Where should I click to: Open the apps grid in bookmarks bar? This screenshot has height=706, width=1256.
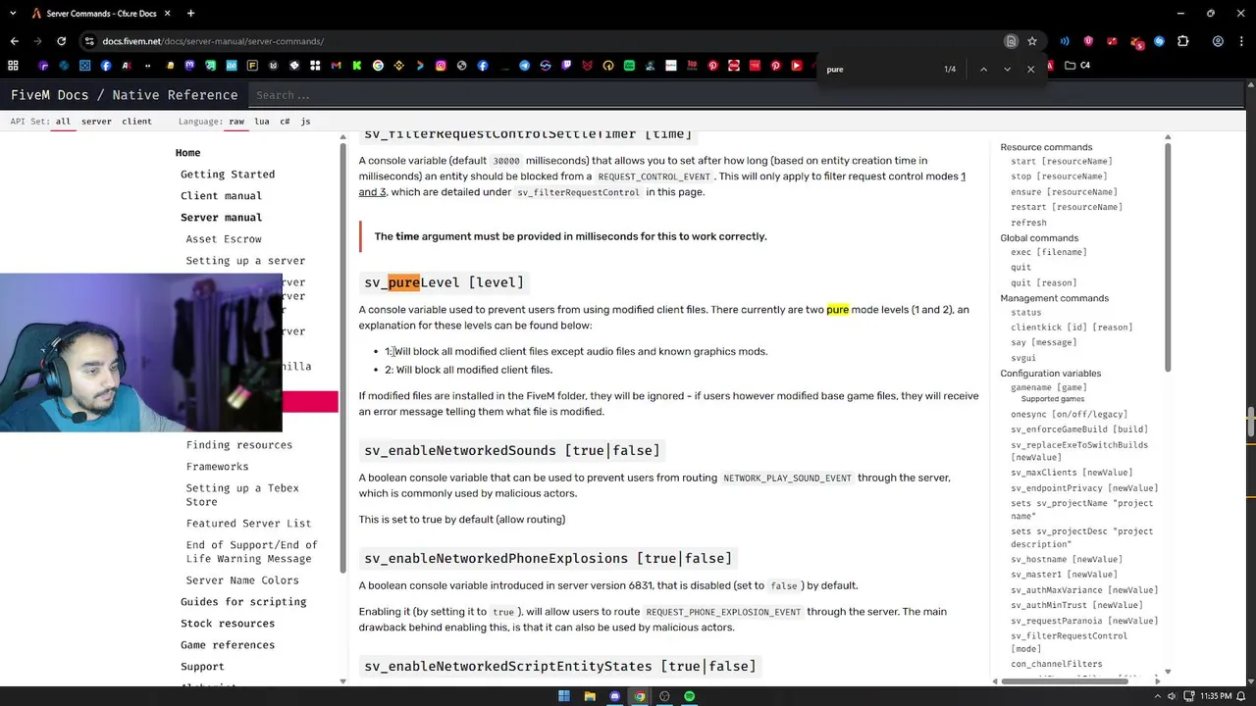coord(13,66)
